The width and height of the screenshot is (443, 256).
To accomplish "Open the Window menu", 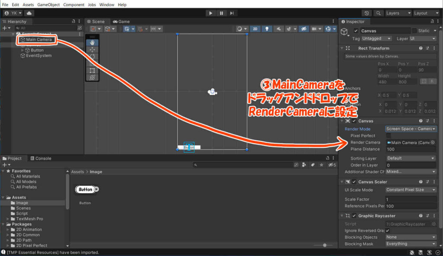I will pyautogui.click(x=106, y=4).
